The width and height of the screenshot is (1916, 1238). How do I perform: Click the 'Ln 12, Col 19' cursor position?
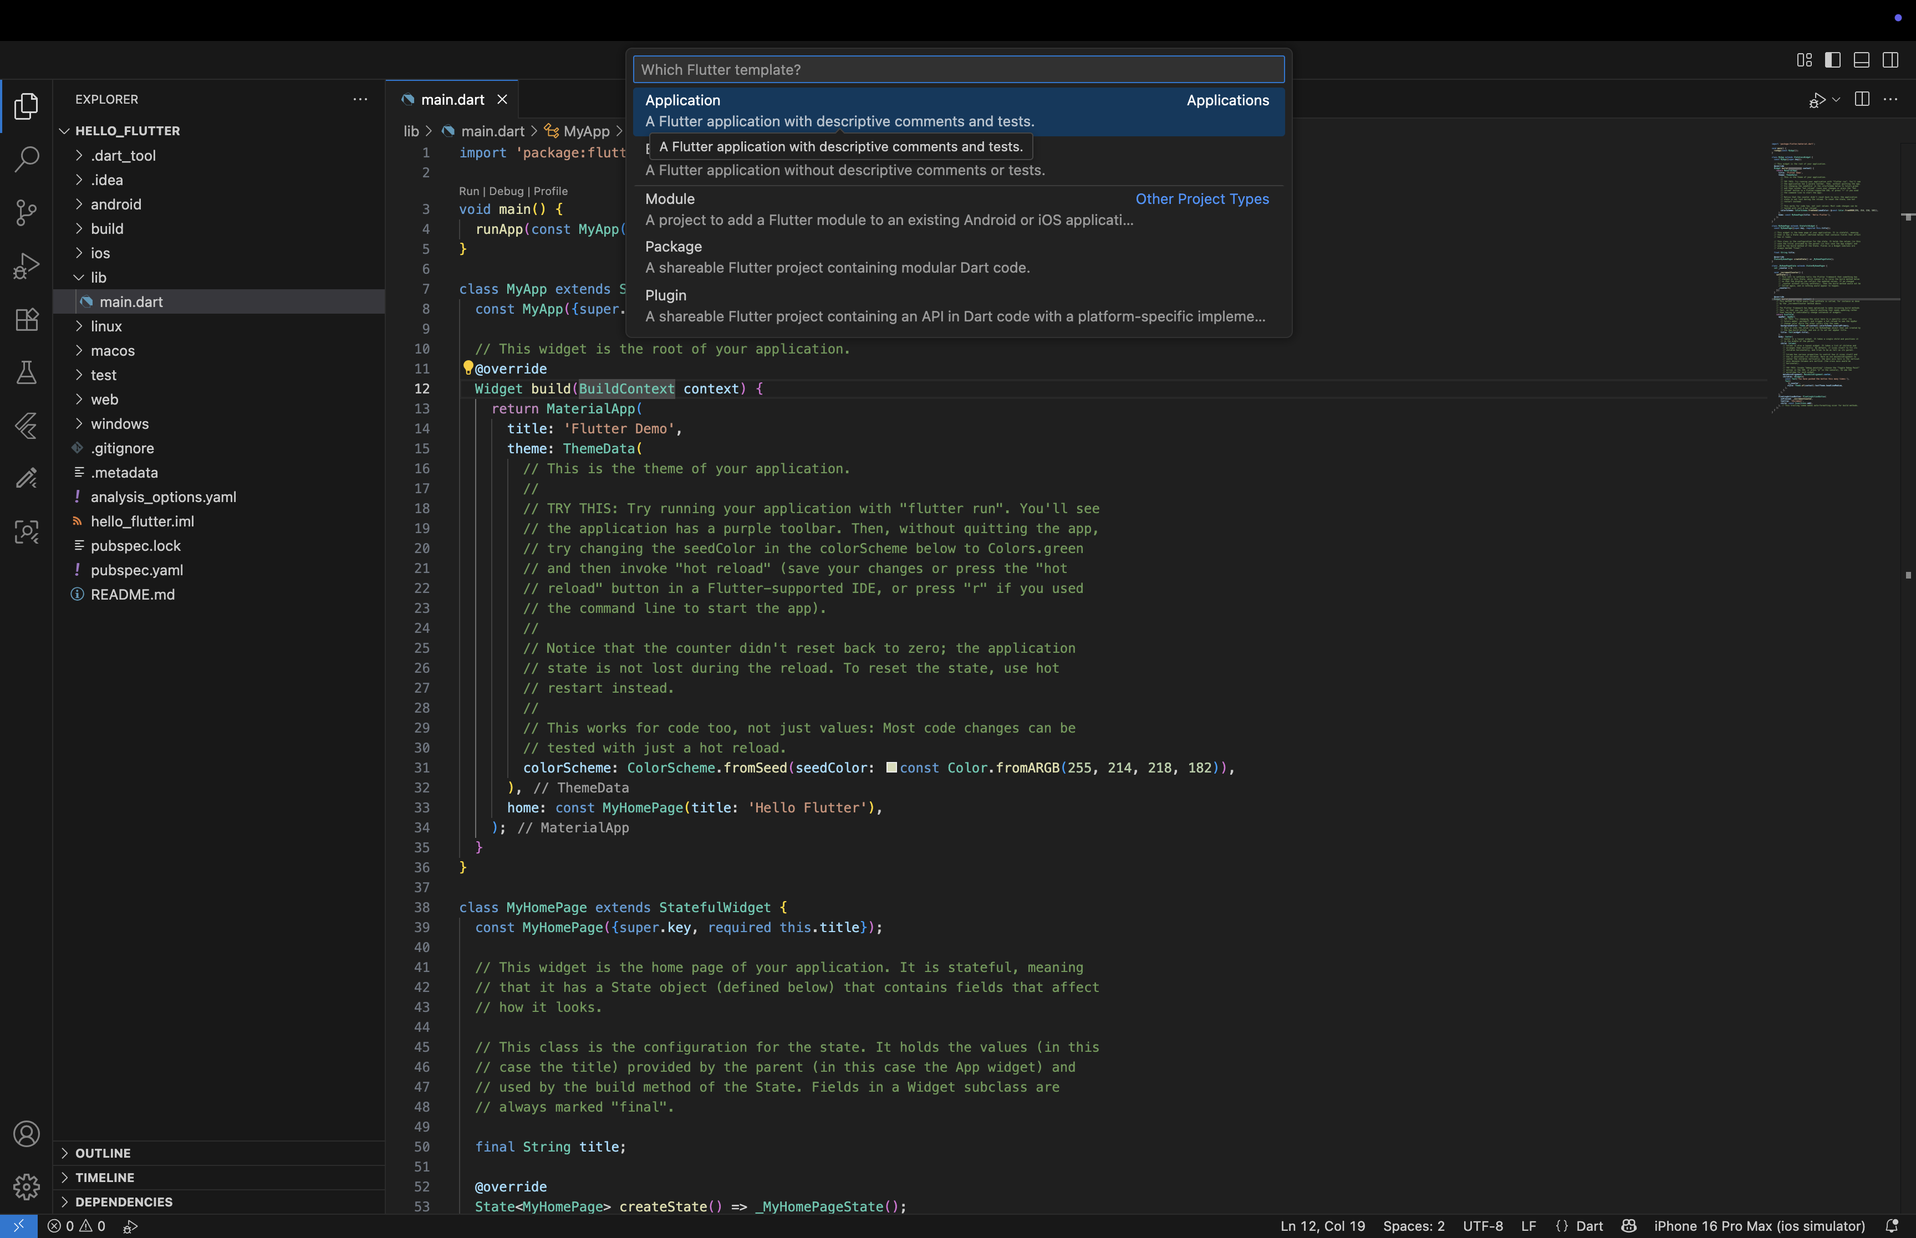[x=1323, y=1226]
